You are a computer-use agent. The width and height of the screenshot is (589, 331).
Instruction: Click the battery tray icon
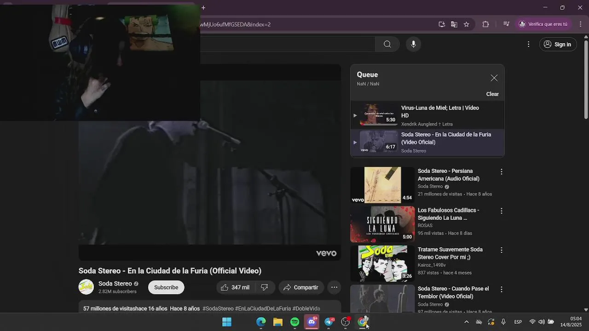551,322
